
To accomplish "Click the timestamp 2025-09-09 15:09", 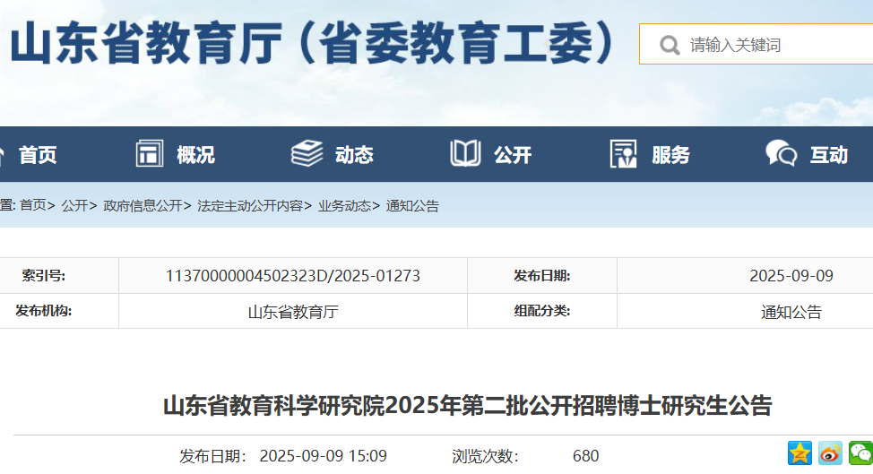I will [x=323, y=456].
